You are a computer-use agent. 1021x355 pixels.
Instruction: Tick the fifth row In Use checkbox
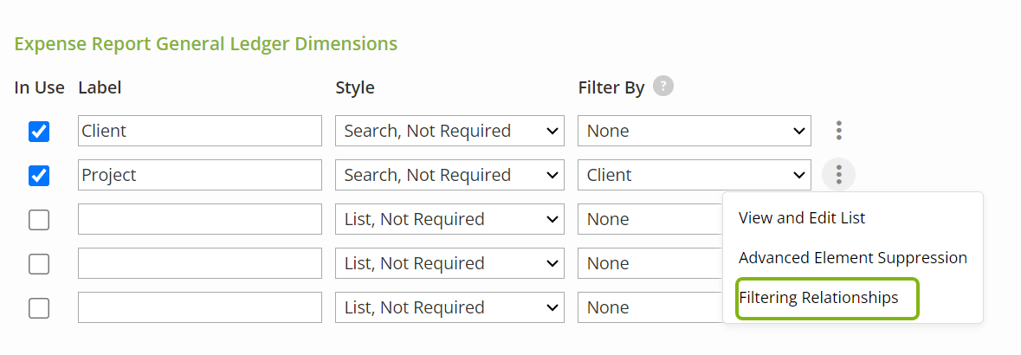click(39, 307)
